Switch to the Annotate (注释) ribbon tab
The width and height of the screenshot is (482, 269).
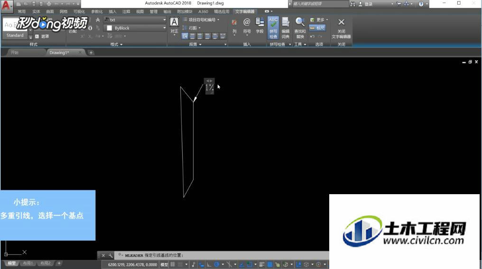[126, 12]
